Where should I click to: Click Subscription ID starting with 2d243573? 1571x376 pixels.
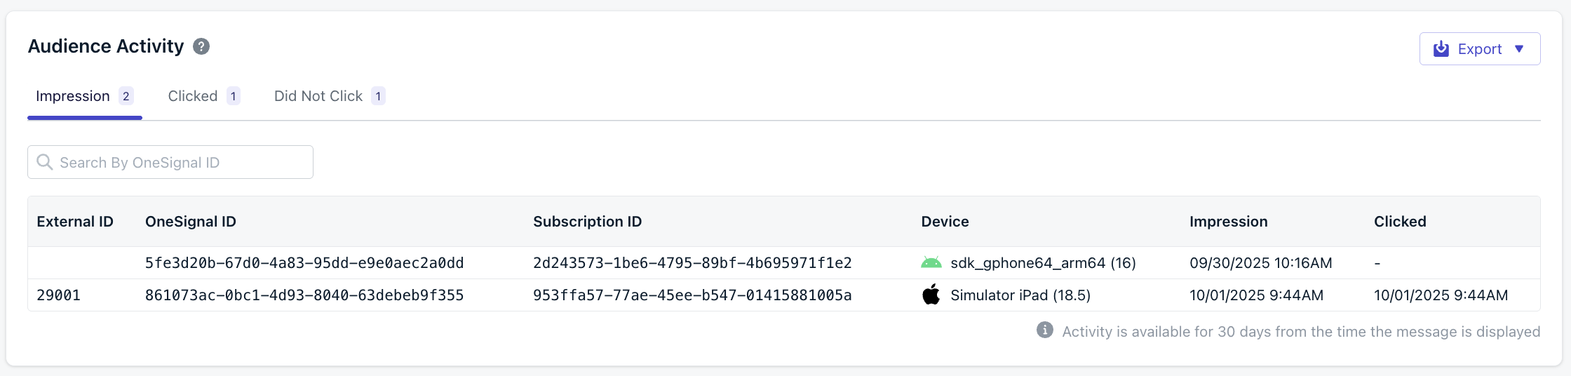pos(692,263)
